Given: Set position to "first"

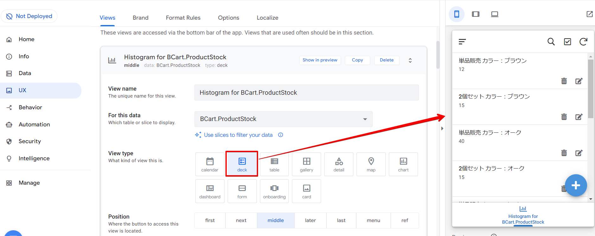Looking at the screenshot, I should coord(210,220).
